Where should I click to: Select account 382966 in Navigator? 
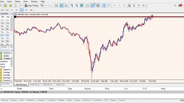point(6,56)
